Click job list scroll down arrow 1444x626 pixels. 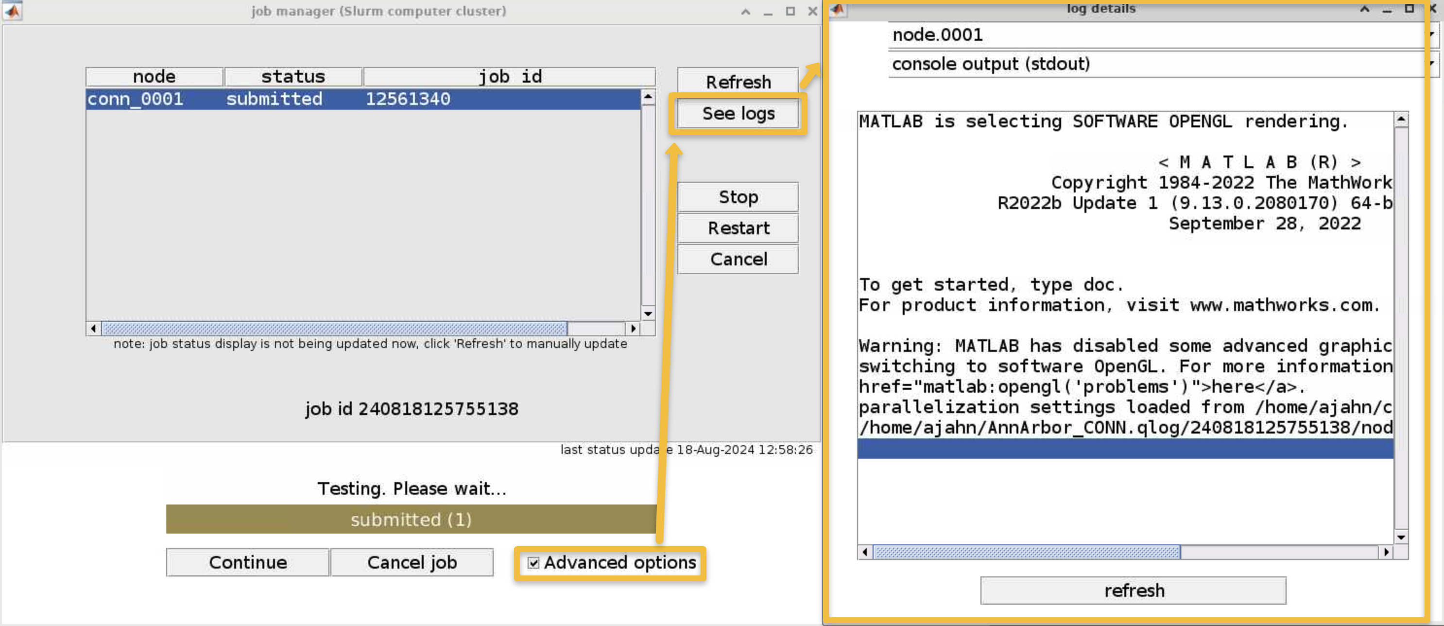pyautogui.click(x=648, y=313)
